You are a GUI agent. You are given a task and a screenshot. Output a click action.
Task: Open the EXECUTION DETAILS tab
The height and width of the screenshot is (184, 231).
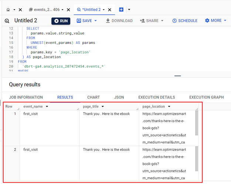coord(157,97)
